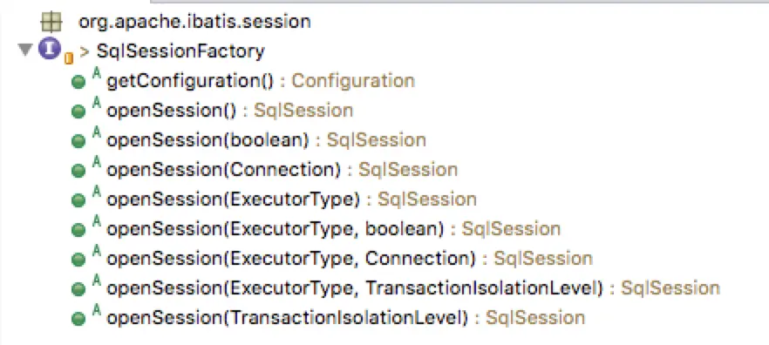Select openSession(ExecutorType, Connection) method

[350, 258]
